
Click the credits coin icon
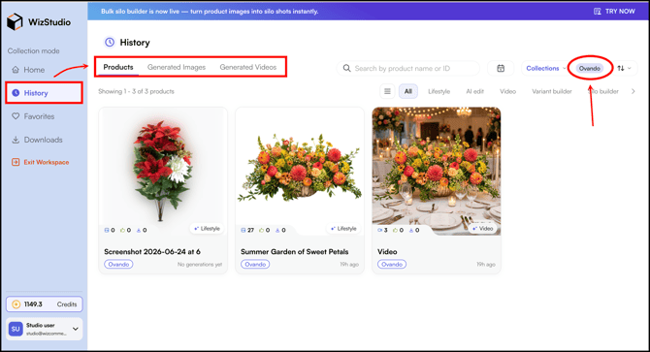click(x=16, y=304)
